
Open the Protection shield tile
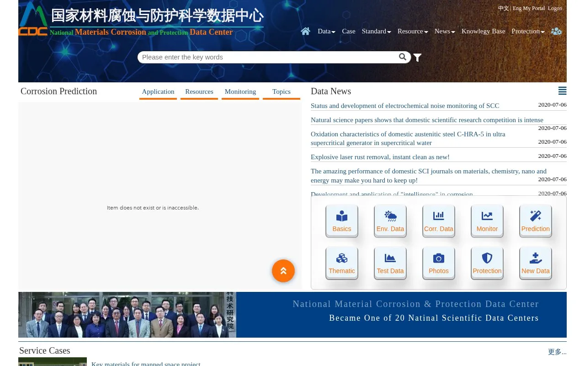point(487,263)
